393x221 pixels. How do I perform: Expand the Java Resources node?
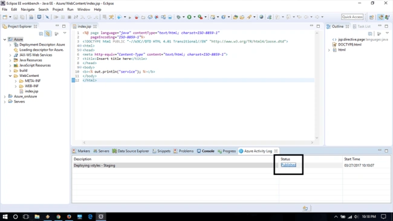point(10,61)
